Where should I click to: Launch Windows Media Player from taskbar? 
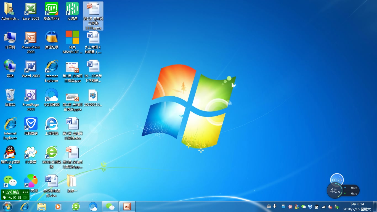[x=58, y=206]
